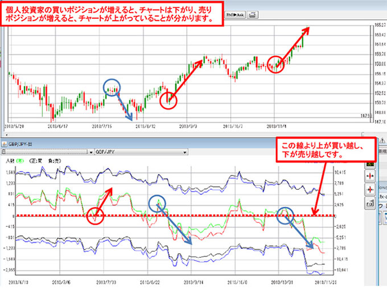
Task: Open the GBP/JPY currency pair dropdown
Action: [184, 153]
